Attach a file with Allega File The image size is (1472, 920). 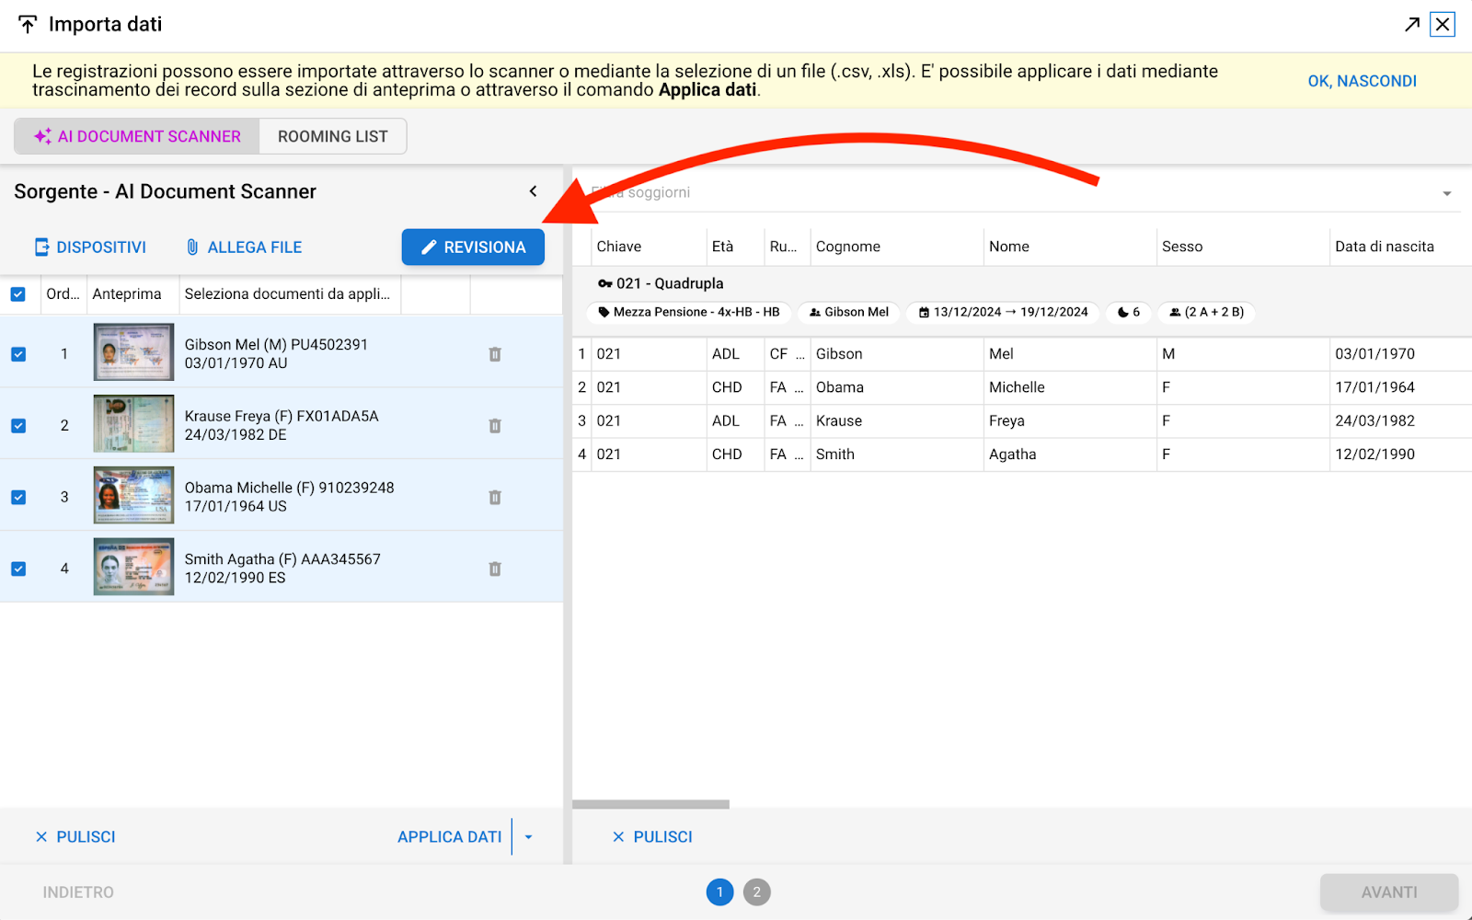(x=244, y=247)
